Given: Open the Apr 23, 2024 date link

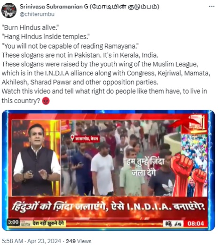Looking at the screenshot, I should tap(44, 241).
